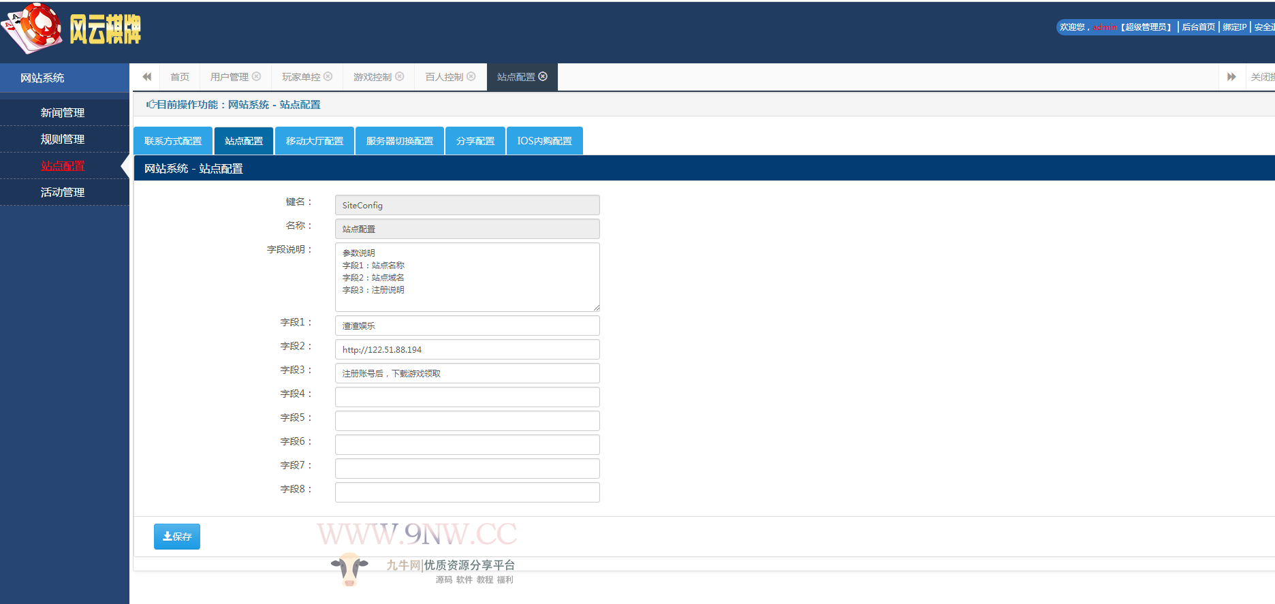The width and height of the screenshot is (1275, 604).
Task: Switch to 百人控制 tab
Action: click(x=444, y=77)
